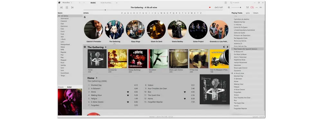
Task: Jump to artists starting with M
Action: [x=161, y=13]
